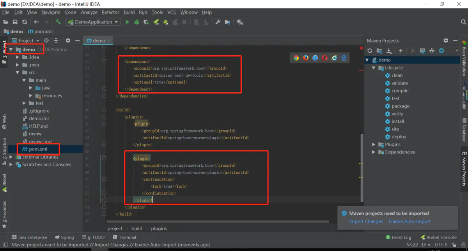Image resolution: width=468 pixels, height=251 pixels.
Task: Expand Plugins node in Maven panel
Action: [374, 145]
